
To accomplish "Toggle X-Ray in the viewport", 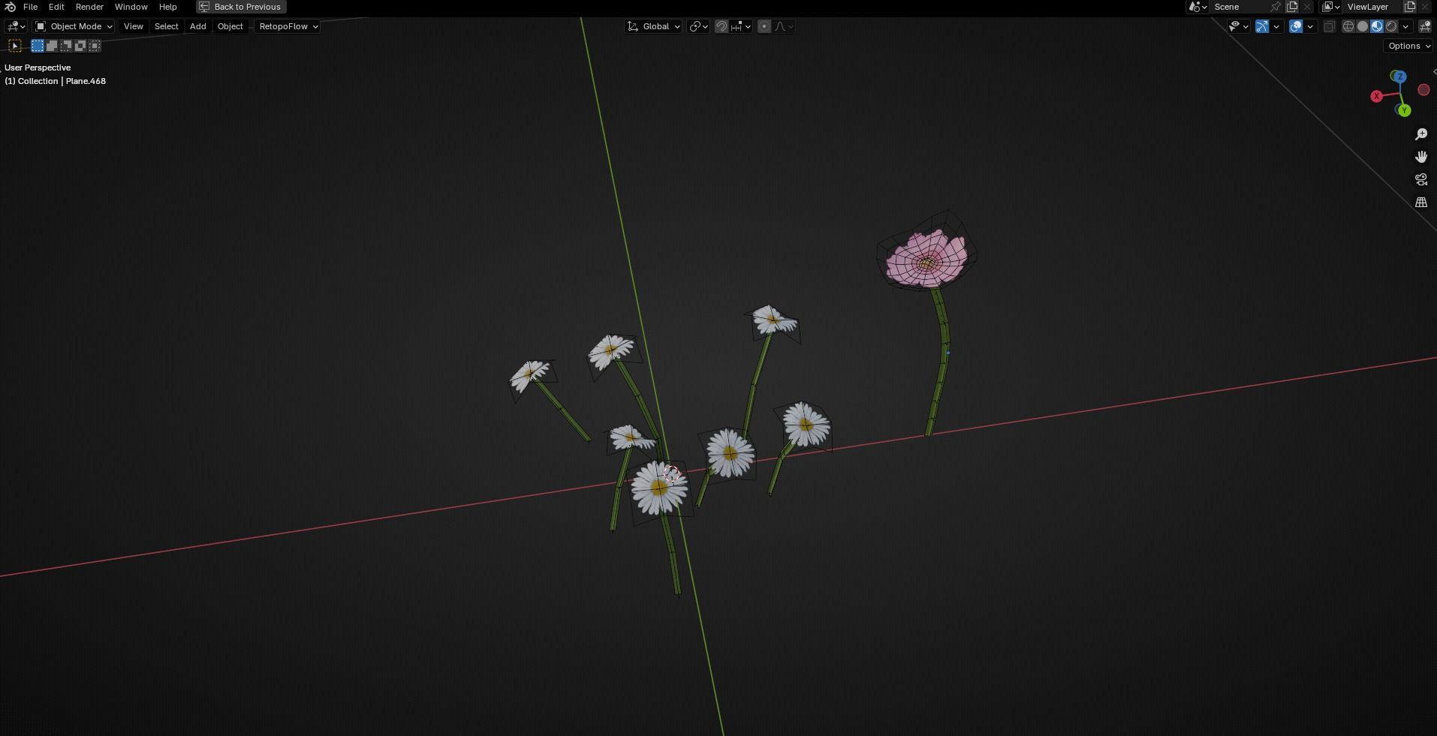I will [1330, 26].
